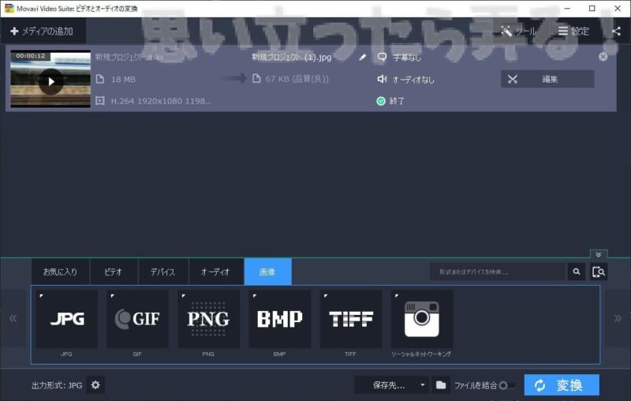
Task: Remove the file with the X icon
Action: point(603,57)
